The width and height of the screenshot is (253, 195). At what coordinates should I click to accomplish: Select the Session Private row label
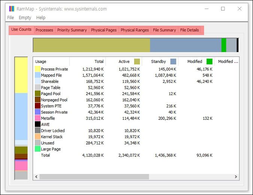coord(54,112)
